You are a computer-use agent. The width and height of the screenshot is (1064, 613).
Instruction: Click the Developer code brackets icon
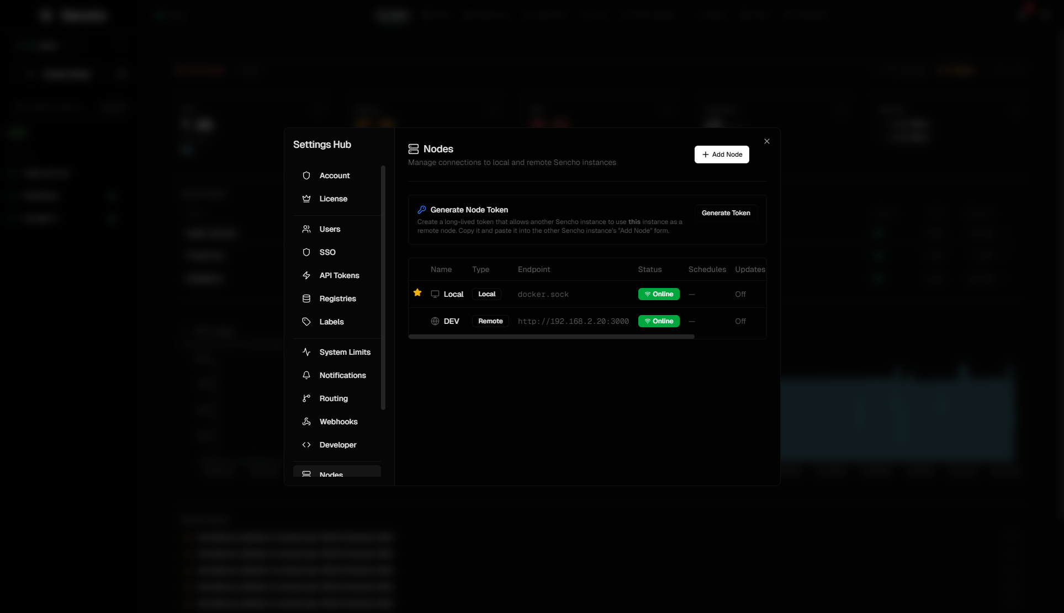click(306, 445)
